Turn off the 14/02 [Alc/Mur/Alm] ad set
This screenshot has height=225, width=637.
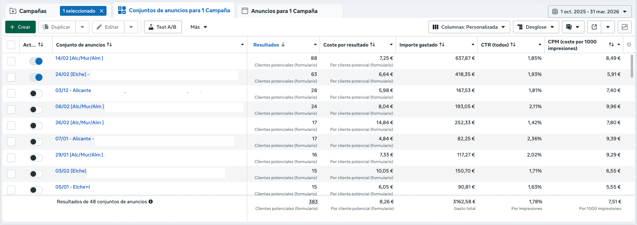[x=36, y=61]
